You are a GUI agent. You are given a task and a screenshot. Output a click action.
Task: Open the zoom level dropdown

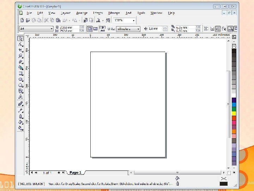click(133, 21)
